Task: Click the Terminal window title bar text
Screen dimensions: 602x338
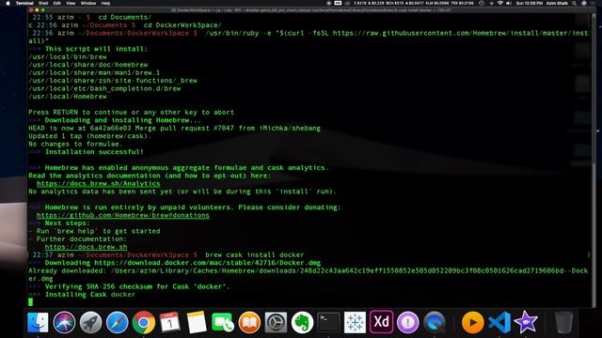Action: coord(311,10)
